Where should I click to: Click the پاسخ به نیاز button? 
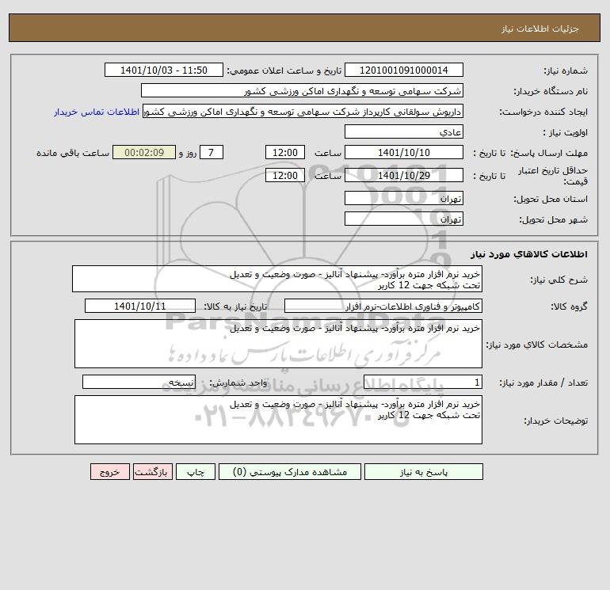click(424, 472)
